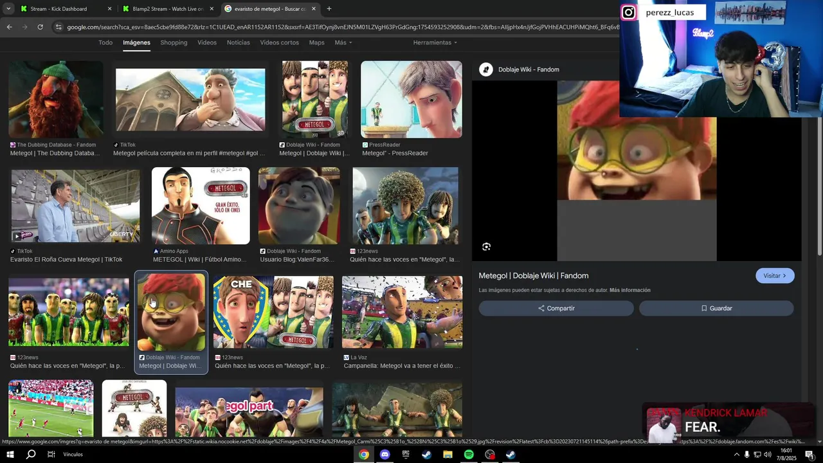Viewport: 823px width, 463px height.
Task: Show hidden system tray icons chevron
Action: pyautogui.click(x=736, y=454)
